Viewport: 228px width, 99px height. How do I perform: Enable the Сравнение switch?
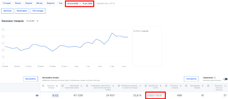pos(225,79)
